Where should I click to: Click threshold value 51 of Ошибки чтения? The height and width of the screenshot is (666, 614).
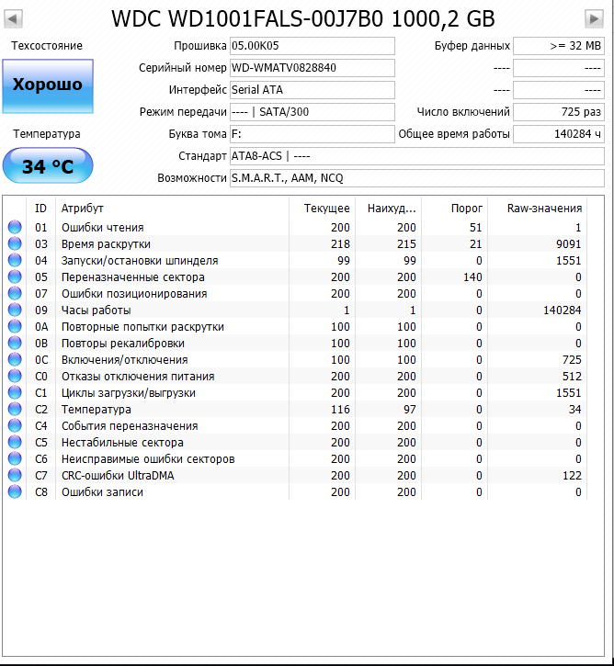475,228
